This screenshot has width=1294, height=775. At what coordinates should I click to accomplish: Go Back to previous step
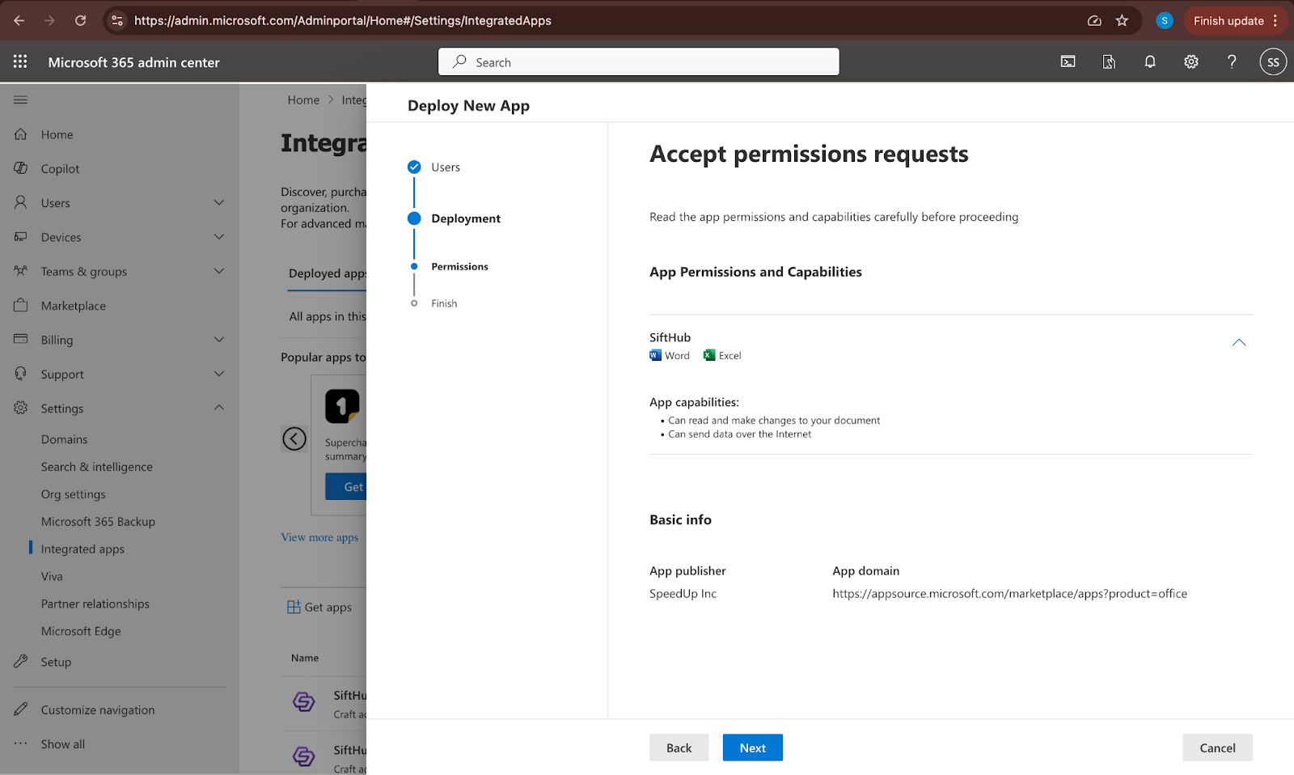pos(679,747)
